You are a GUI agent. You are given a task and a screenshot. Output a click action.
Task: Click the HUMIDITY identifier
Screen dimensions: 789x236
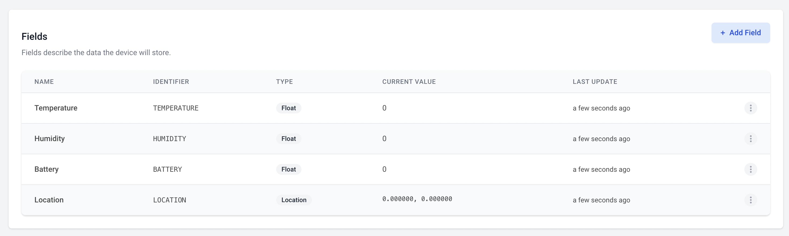(x=169, y=139)
